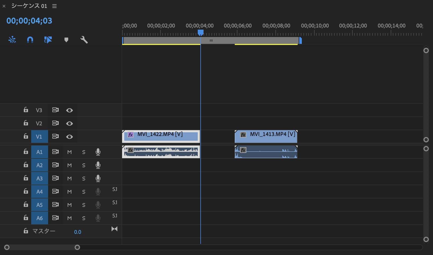Toggle A2 track targeting
The height and width of the screenshot is (255, 433).
pos(40,165)
